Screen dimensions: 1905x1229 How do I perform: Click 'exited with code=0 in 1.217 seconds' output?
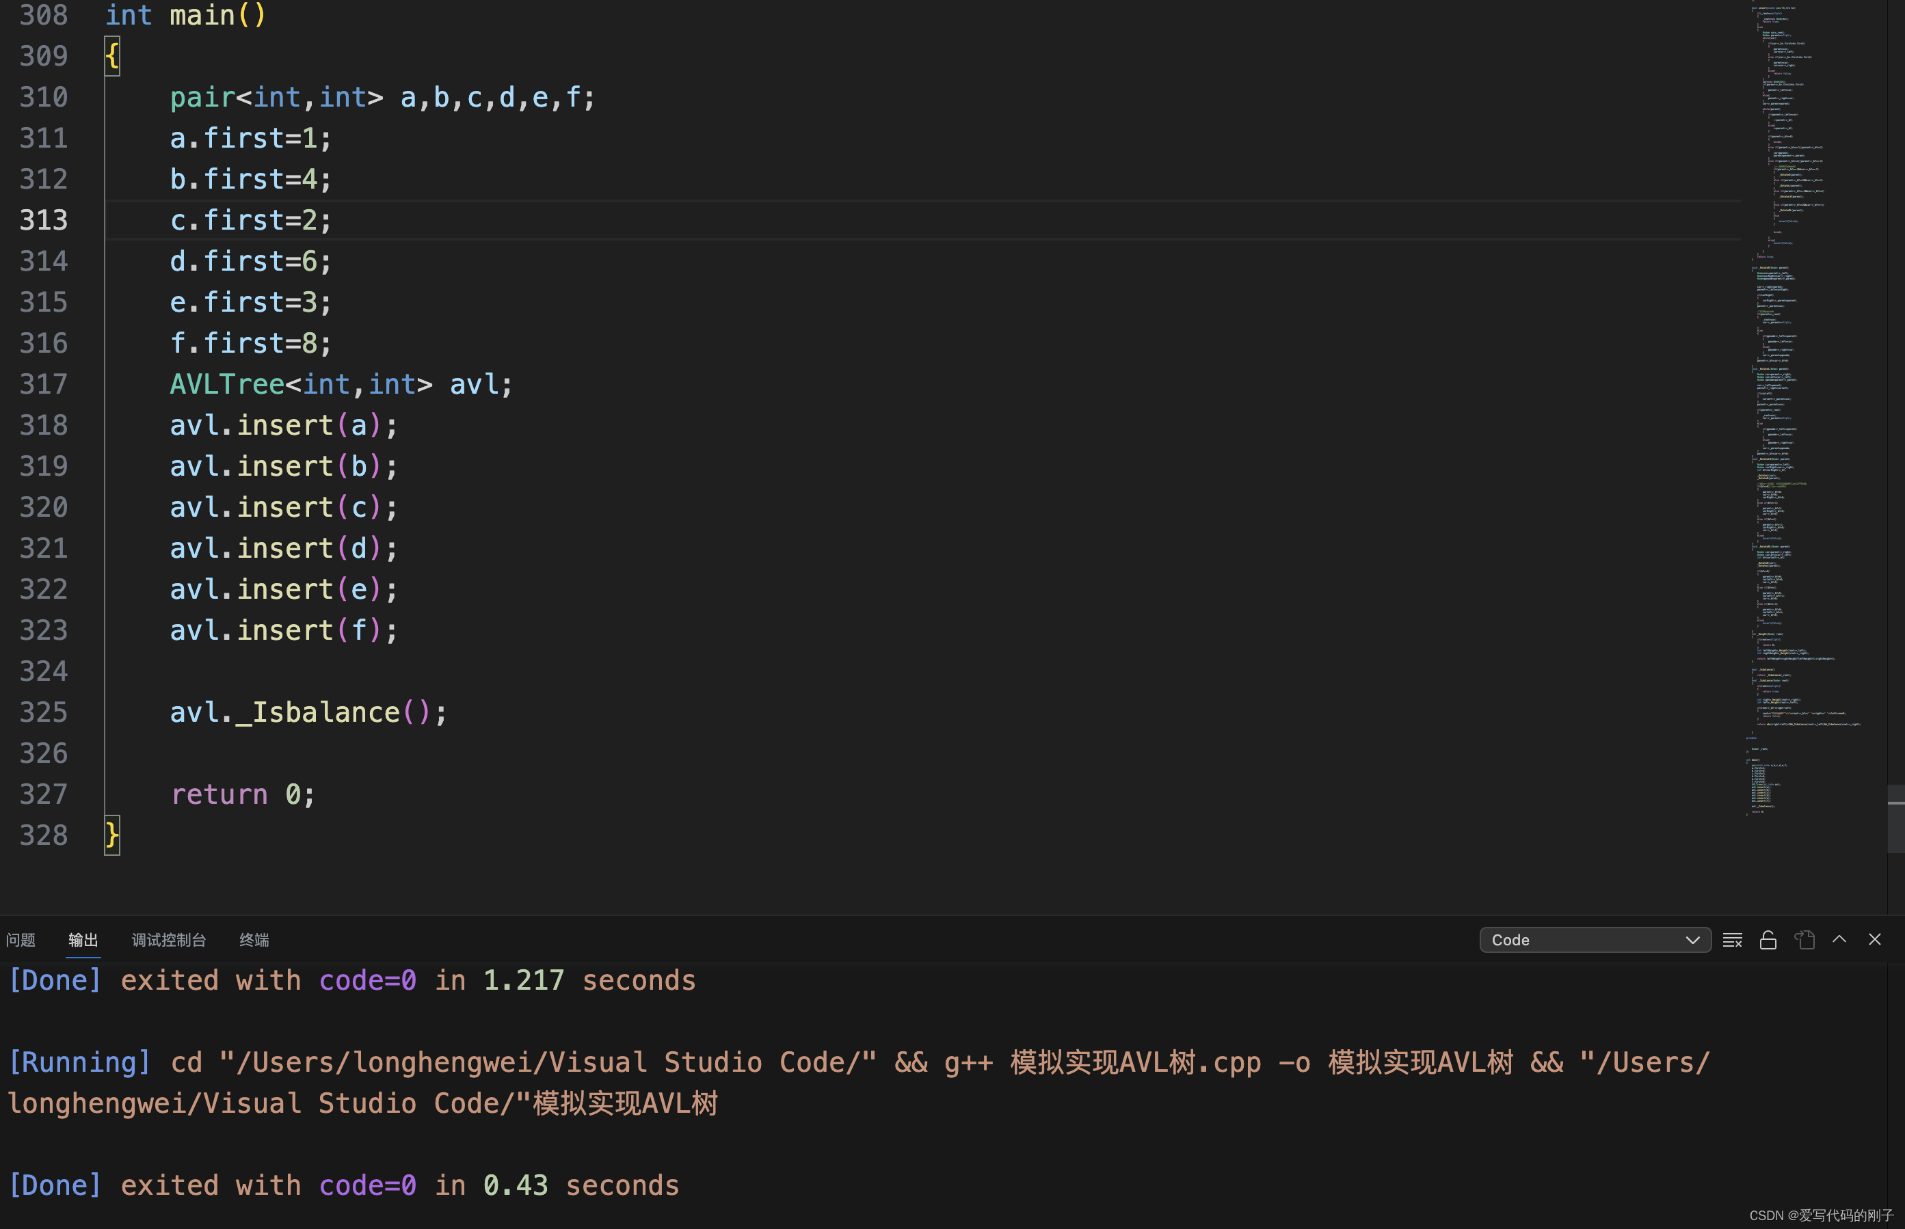(408, 980)
